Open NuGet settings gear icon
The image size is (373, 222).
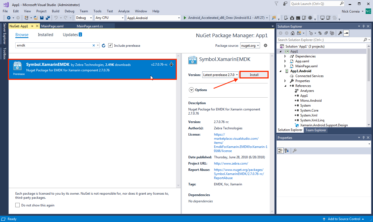265,46
